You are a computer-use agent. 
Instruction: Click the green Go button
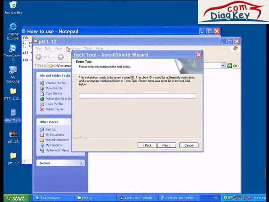coord(232,66)
